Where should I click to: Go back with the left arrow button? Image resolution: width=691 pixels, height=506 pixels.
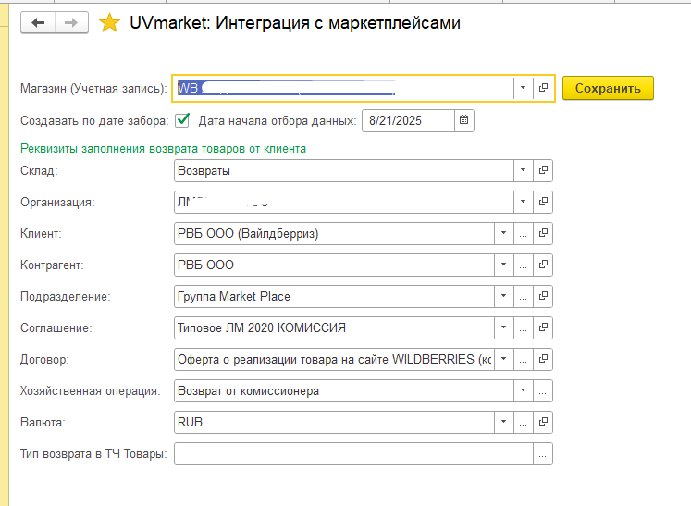point(38,22)
